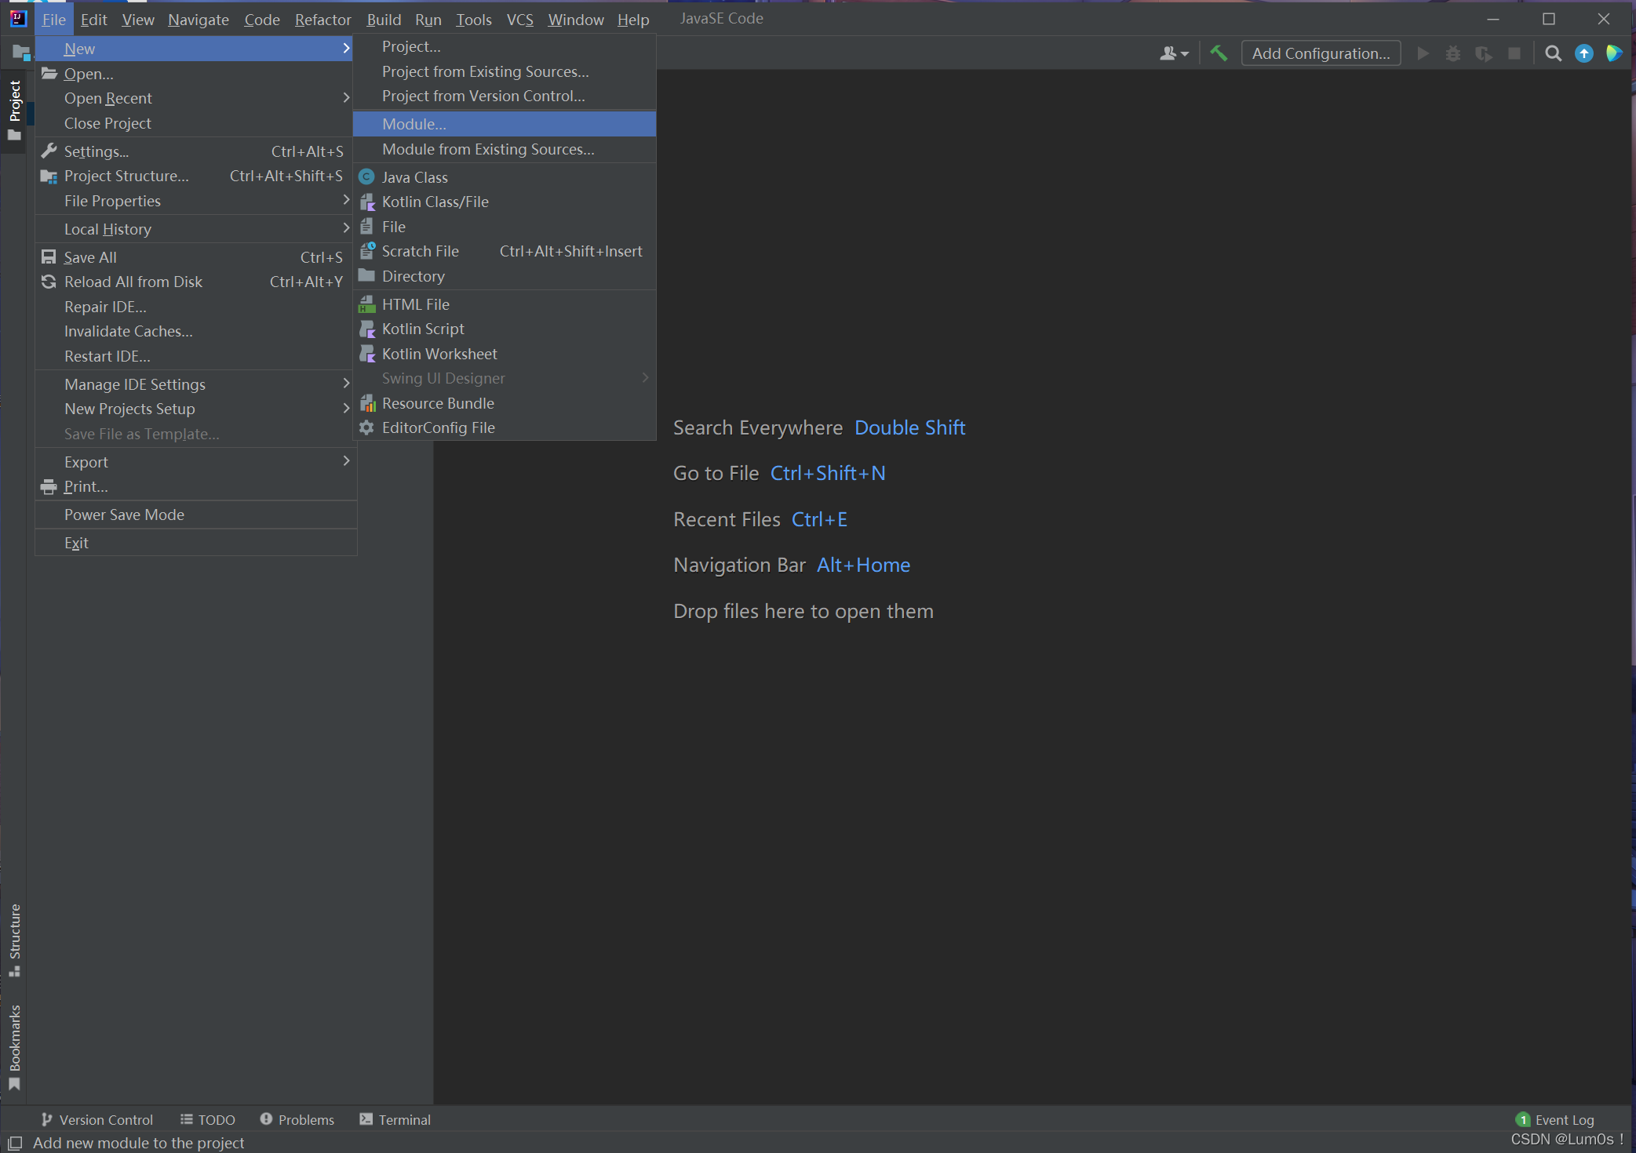
Task: Open the Version Control tool window
Action: pyautogui.click(x=97, y=1119)
